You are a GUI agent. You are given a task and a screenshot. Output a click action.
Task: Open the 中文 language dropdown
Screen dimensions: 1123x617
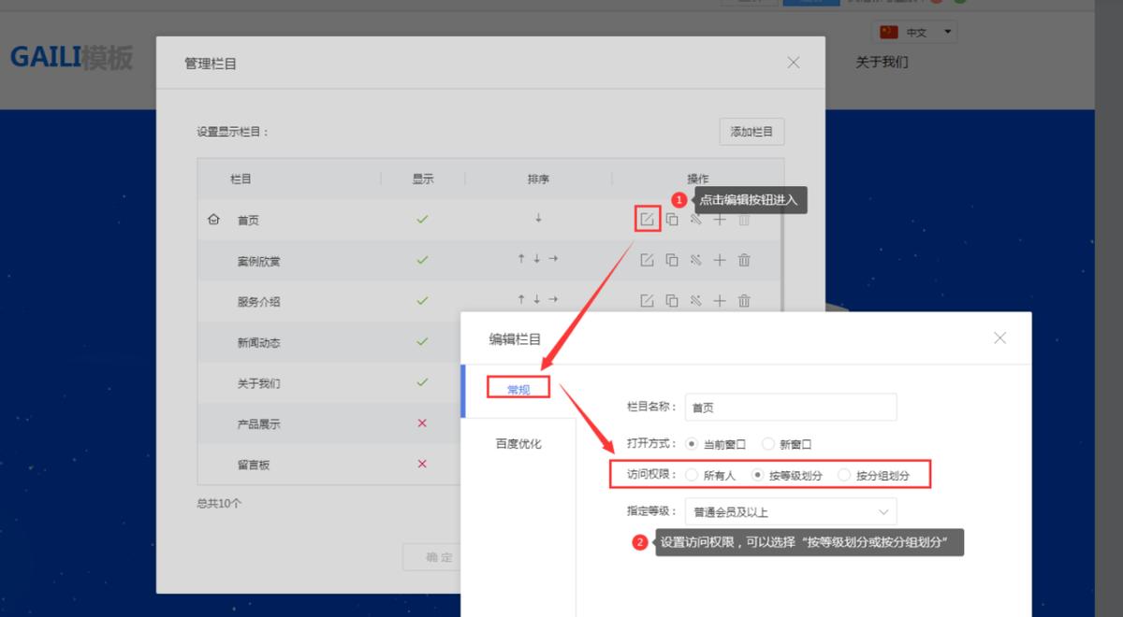click(x=914, y=31)
